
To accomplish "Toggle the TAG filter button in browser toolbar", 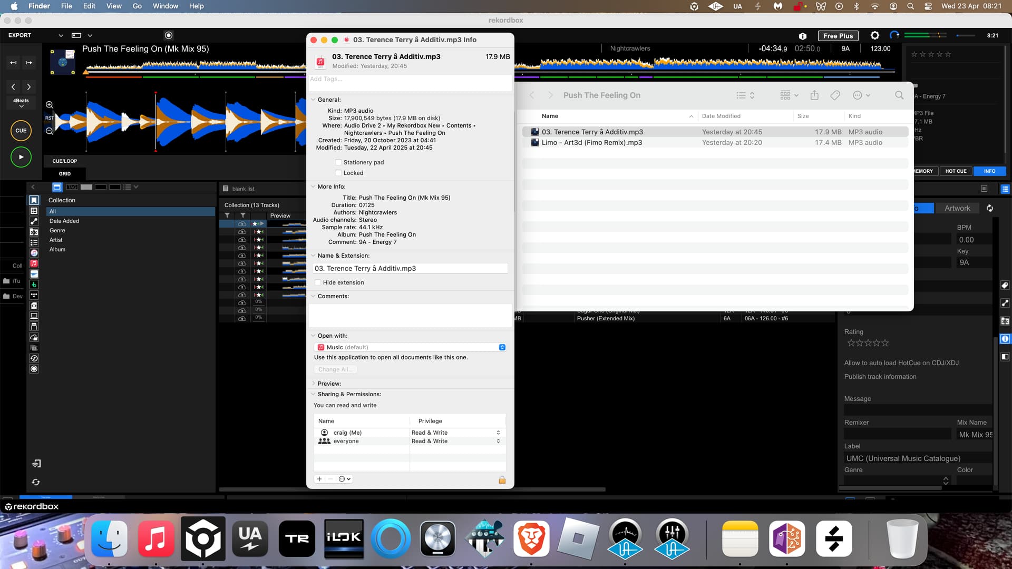I will pos(72,187).
